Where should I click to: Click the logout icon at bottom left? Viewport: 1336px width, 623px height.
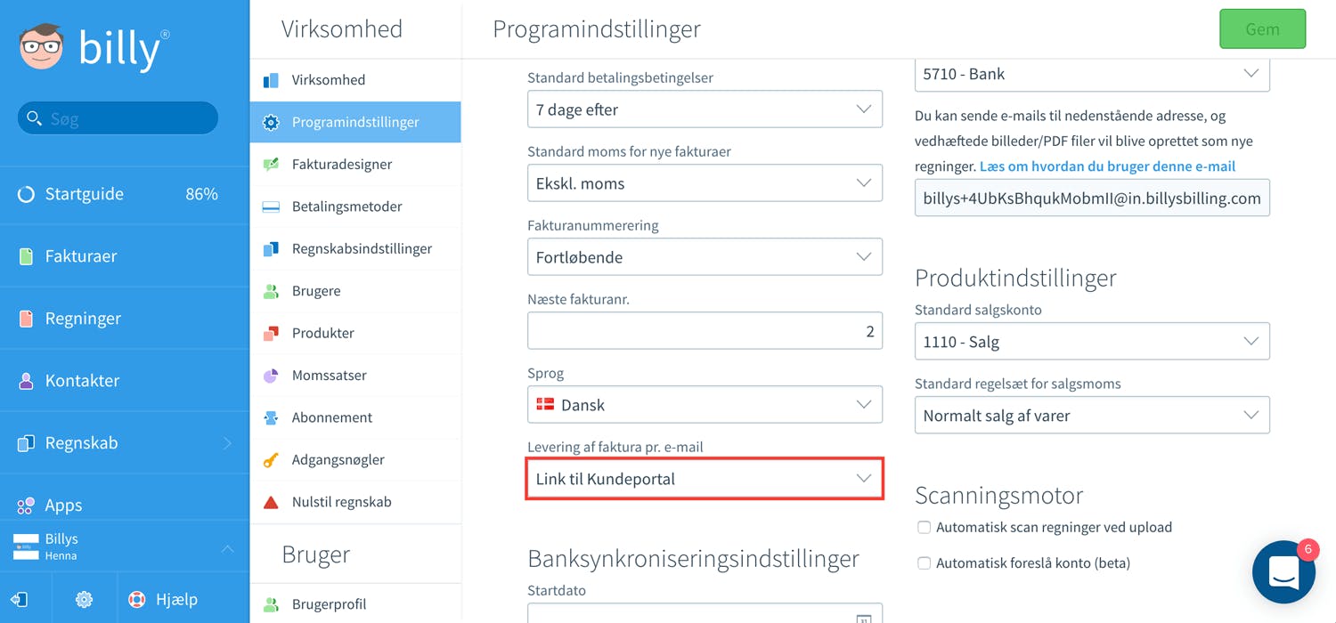click(x=20, y=600)
